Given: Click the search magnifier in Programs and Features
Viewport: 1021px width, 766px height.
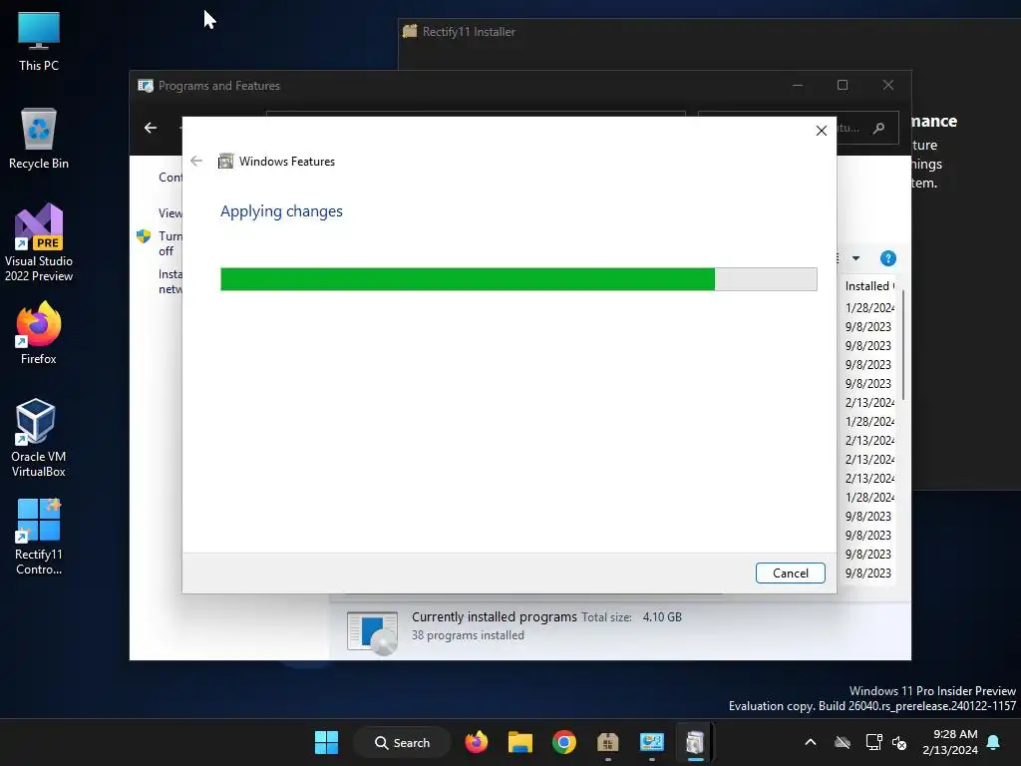Looking at the screenshot, I should (878, 128).
